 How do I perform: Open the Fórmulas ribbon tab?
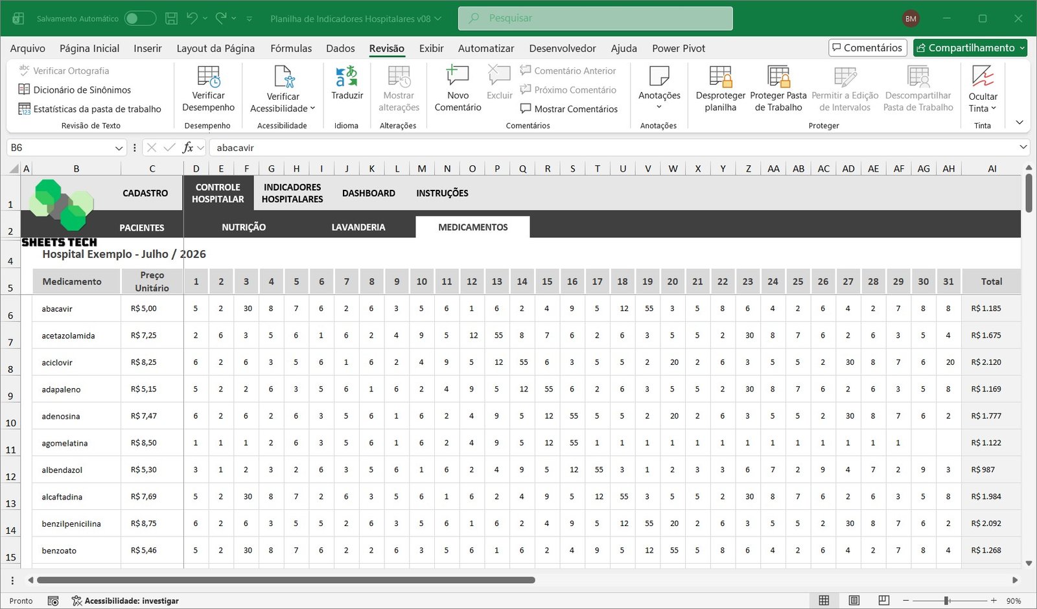click(x=291, y=49)
